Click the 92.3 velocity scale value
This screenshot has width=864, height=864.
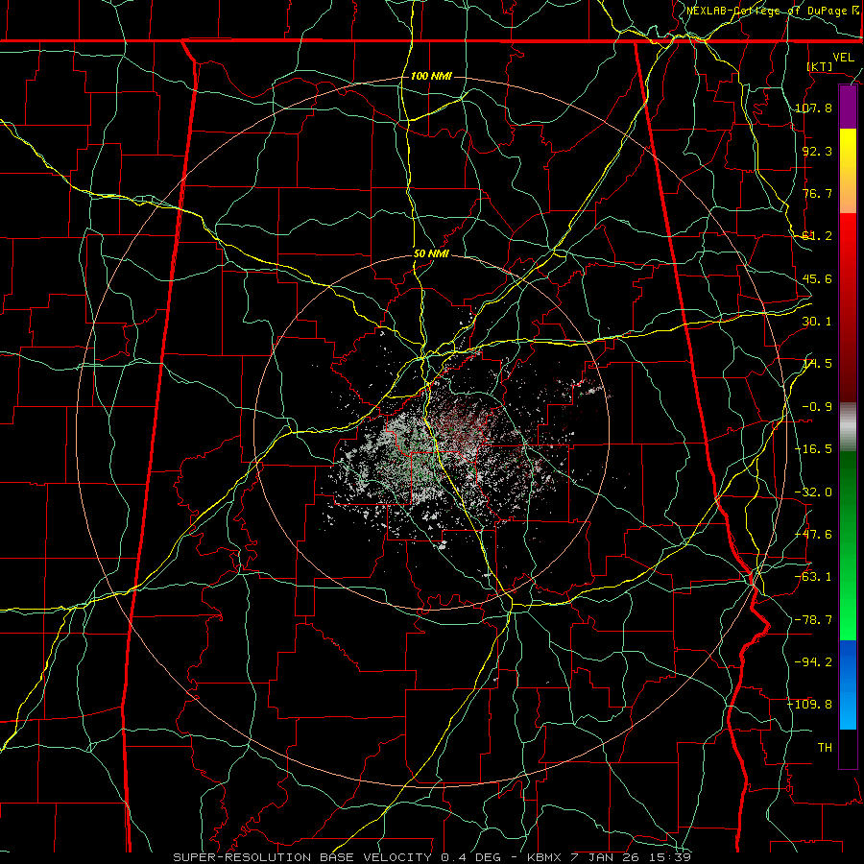[x=817, y=151]
